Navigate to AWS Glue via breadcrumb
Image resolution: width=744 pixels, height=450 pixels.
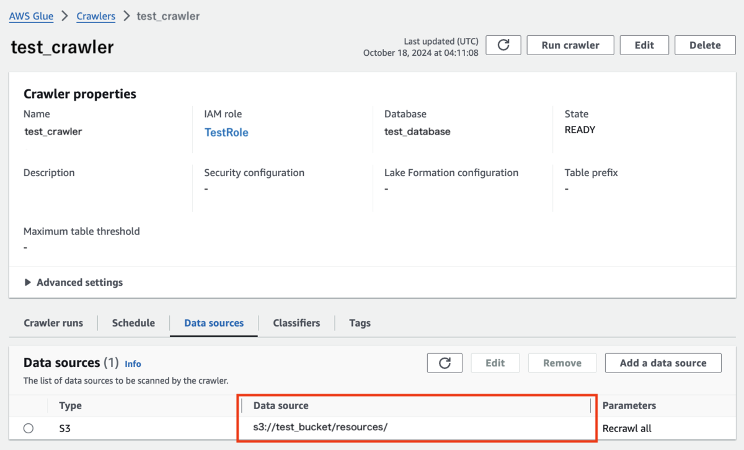pyautogui.click(x=31, y=15)
